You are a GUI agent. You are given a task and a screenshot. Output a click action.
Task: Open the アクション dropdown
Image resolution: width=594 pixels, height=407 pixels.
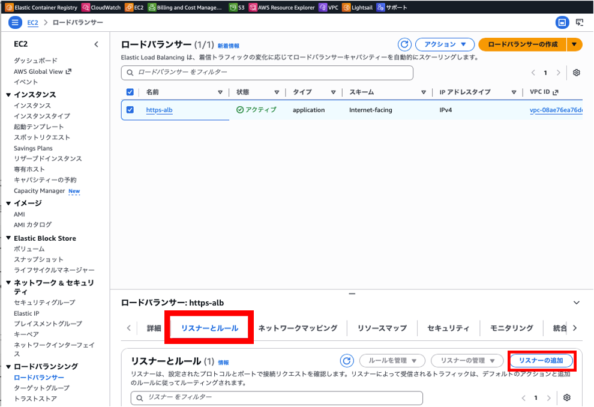coord(445,44)
